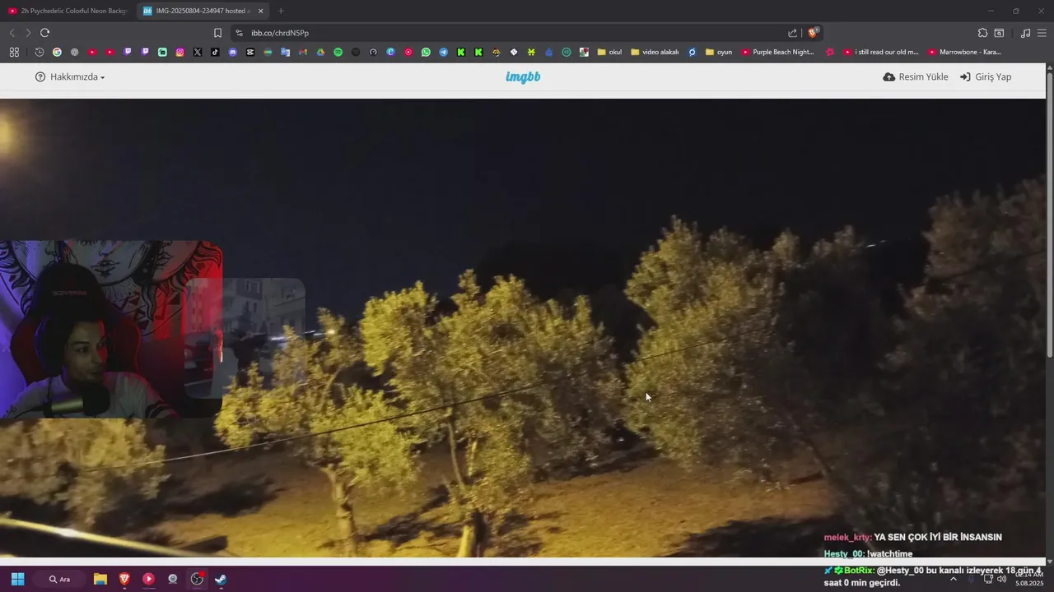
Task: Open the OBS Studio taskbar icon
Action: (197, 579)
